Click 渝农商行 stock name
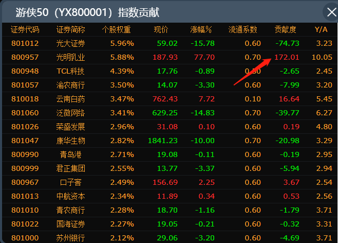Viewport: 338px width, 243px height. [x=71, y=85]
